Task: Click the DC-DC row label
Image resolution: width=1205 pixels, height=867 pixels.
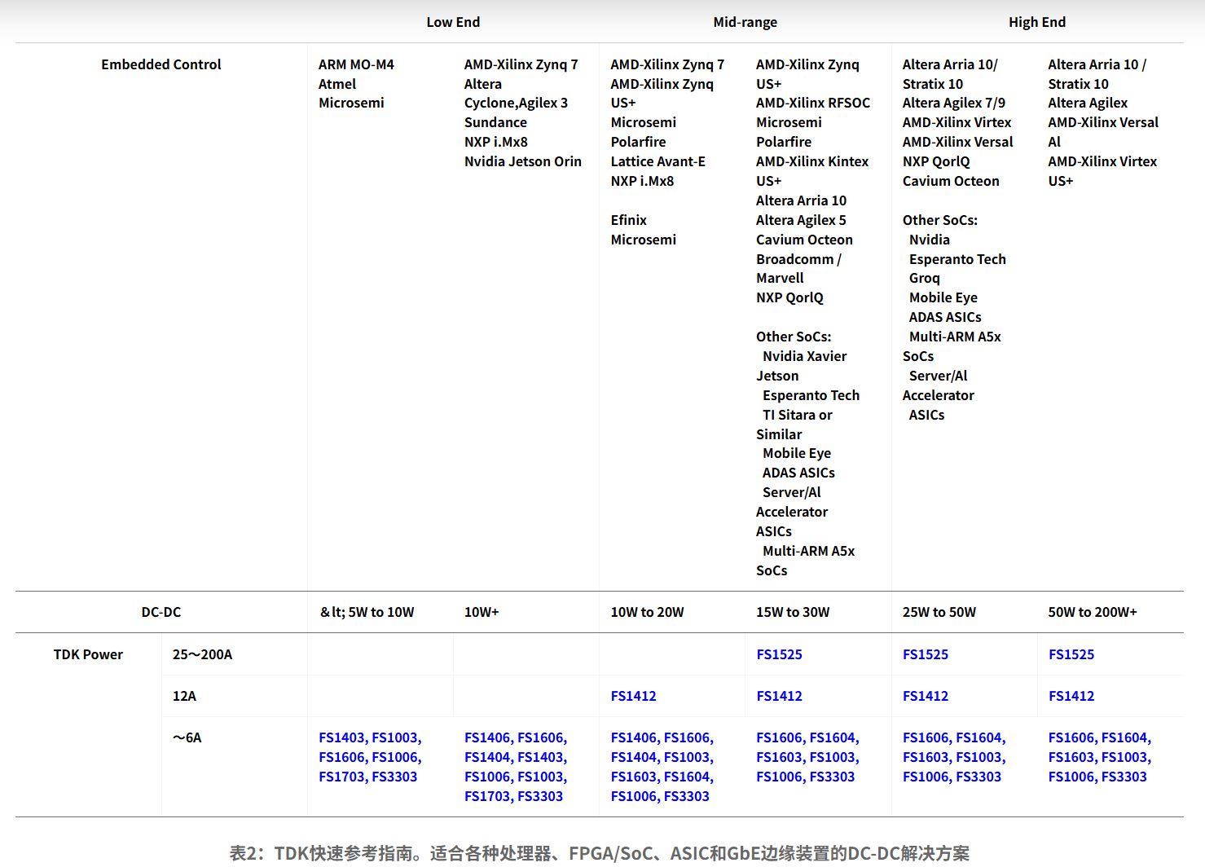Action: pyautogui.click(x=161, y=612)
